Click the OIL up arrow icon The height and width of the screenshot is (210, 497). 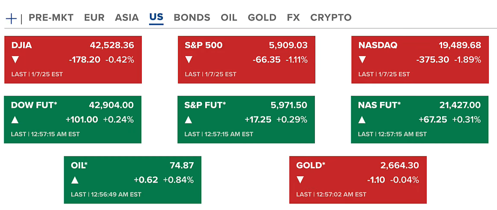pos(75,180)
